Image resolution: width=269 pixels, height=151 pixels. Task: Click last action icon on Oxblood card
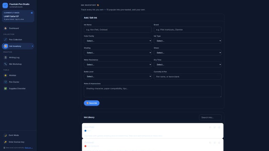pos(219,143)
